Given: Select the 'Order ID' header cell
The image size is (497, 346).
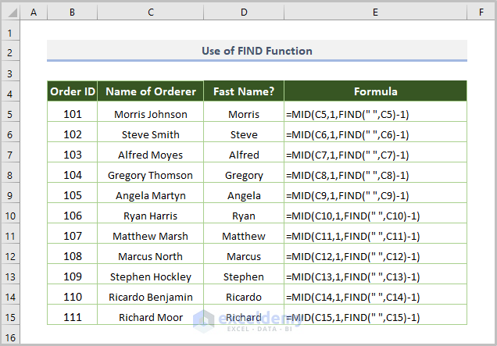Looking at the screenshot, I should tap(72, 91).
